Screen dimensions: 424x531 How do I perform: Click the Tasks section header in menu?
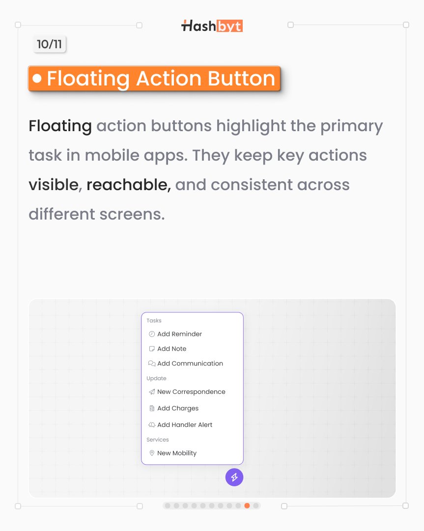[154, 321]
